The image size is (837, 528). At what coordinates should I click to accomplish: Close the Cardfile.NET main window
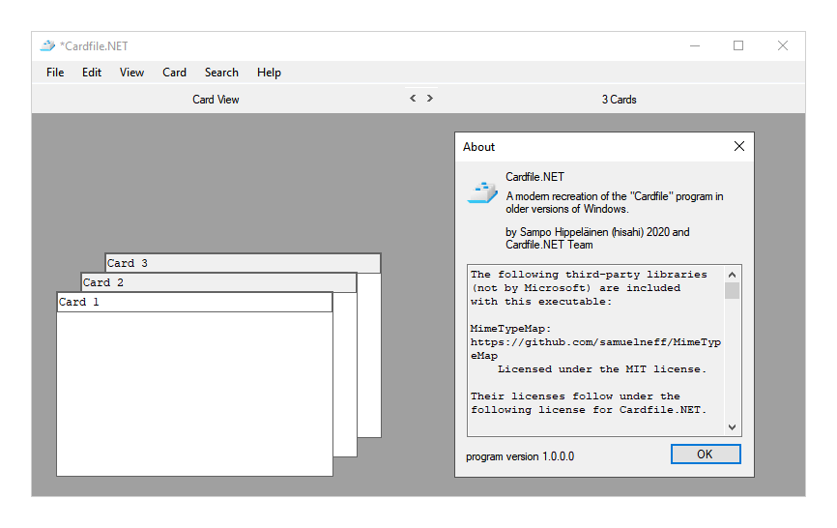point(783,45)
